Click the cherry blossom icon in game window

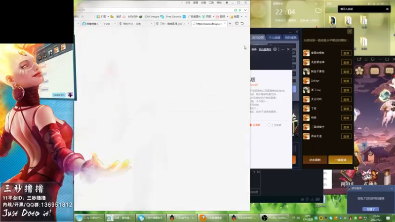pyautogui.click(x=359, y=71)
